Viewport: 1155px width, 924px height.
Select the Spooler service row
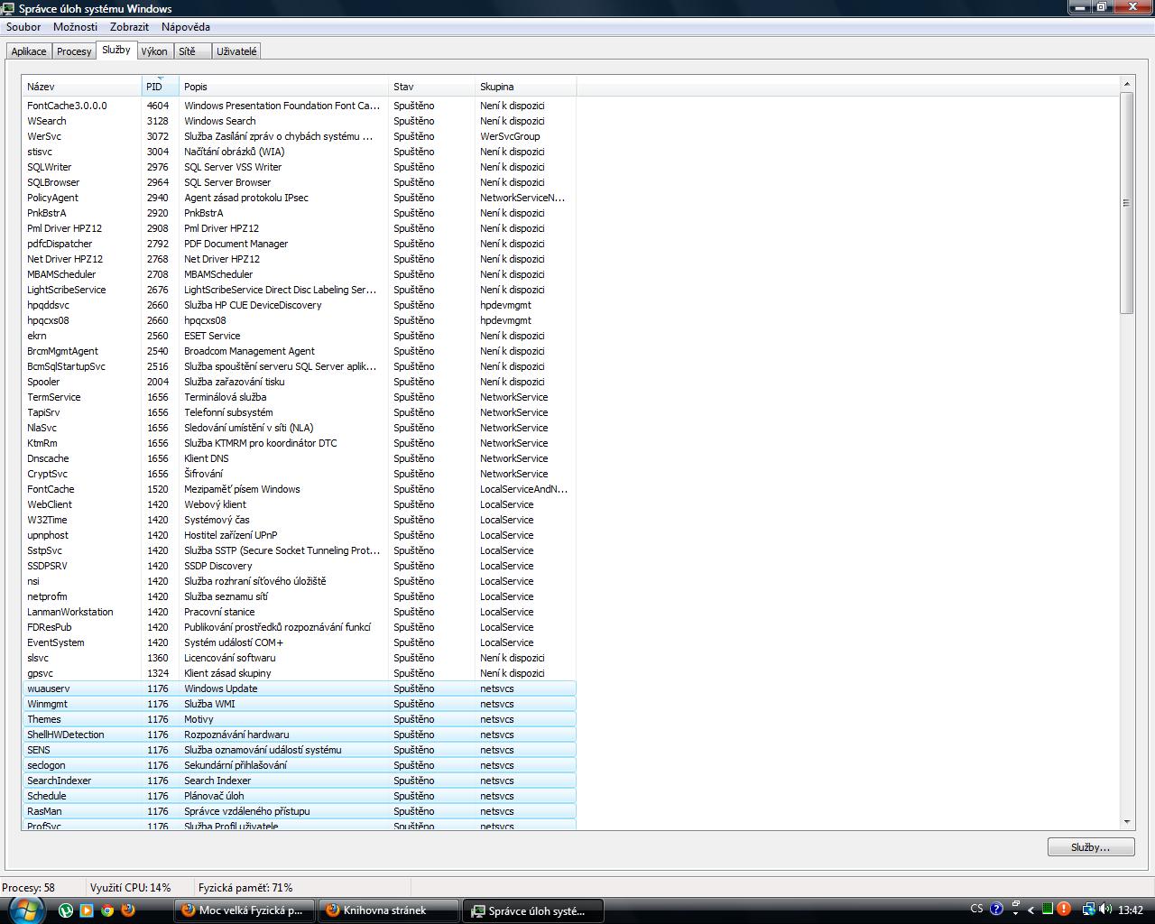click(x=299, y=382)
